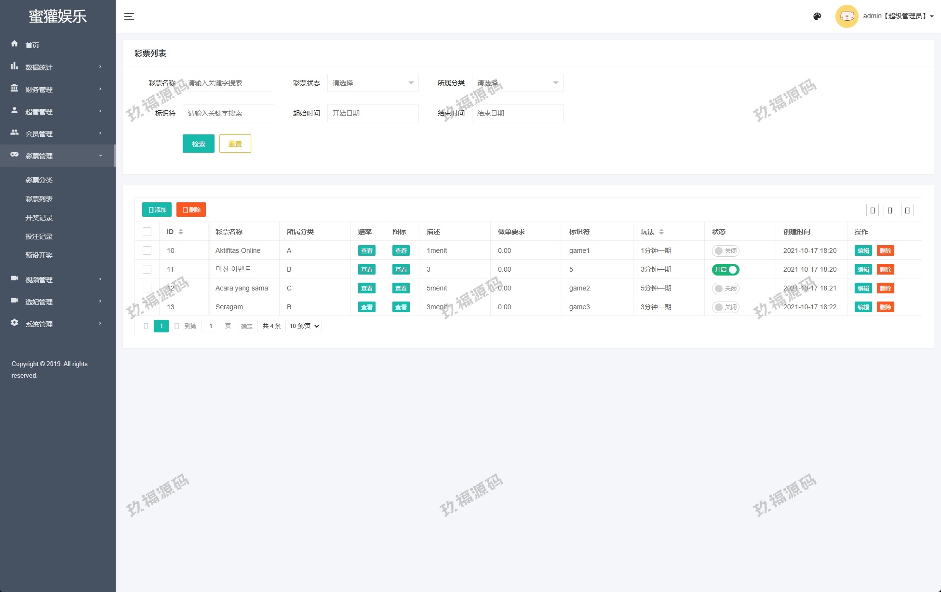941x592 pixels.
Task: Open 开奖记录 submenu item
Action: click(39, 218)
